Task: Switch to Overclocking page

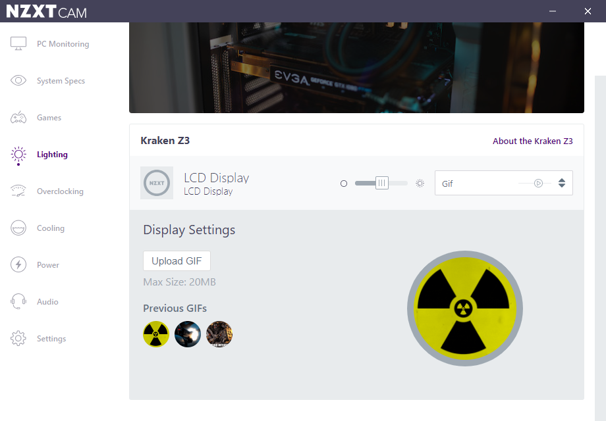Action: 60,191
